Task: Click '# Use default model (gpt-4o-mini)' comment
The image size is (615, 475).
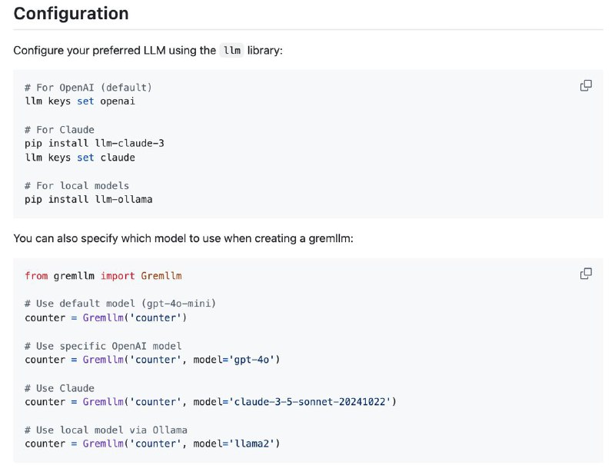Action: (x=121, y=303)
